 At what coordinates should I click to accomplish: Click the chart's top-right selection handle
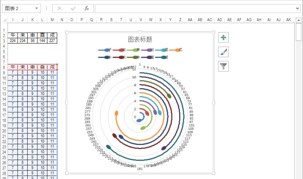[x=213, y=32]
